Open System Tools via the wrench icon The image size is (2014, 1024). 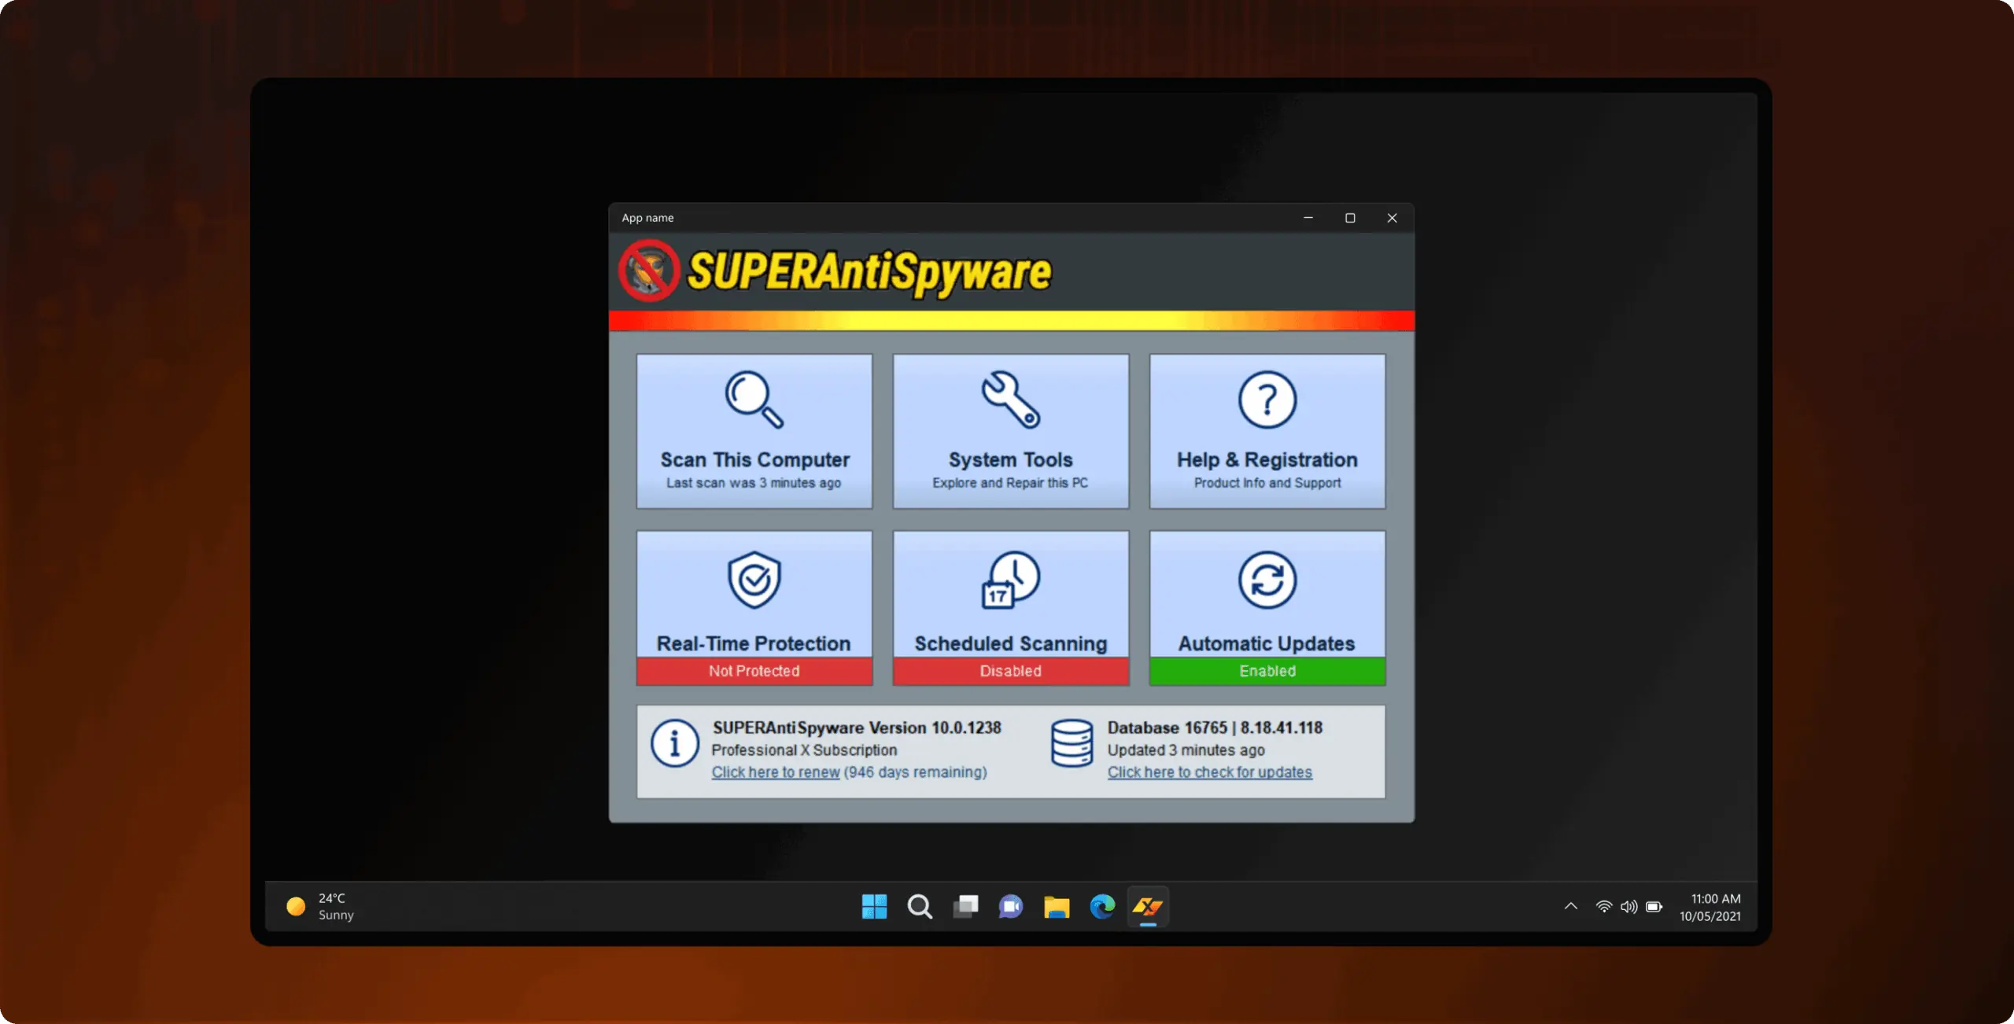1011,400
